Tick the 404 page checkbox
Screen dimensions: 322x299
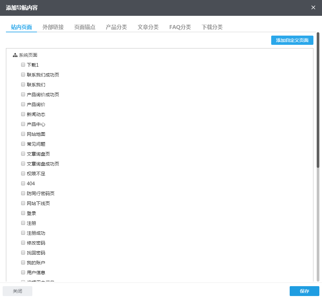[x=23, y=183]
